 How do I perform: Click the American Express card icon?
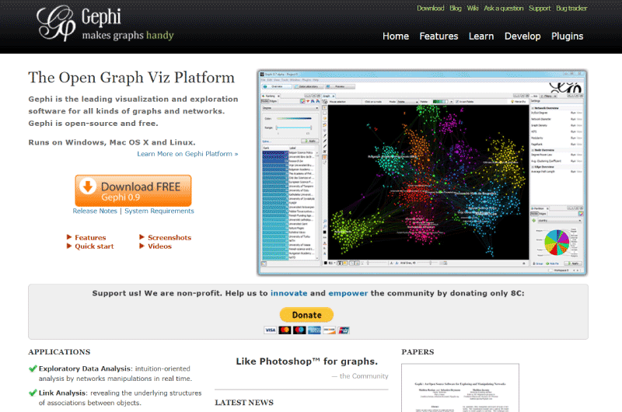[314, 330]
